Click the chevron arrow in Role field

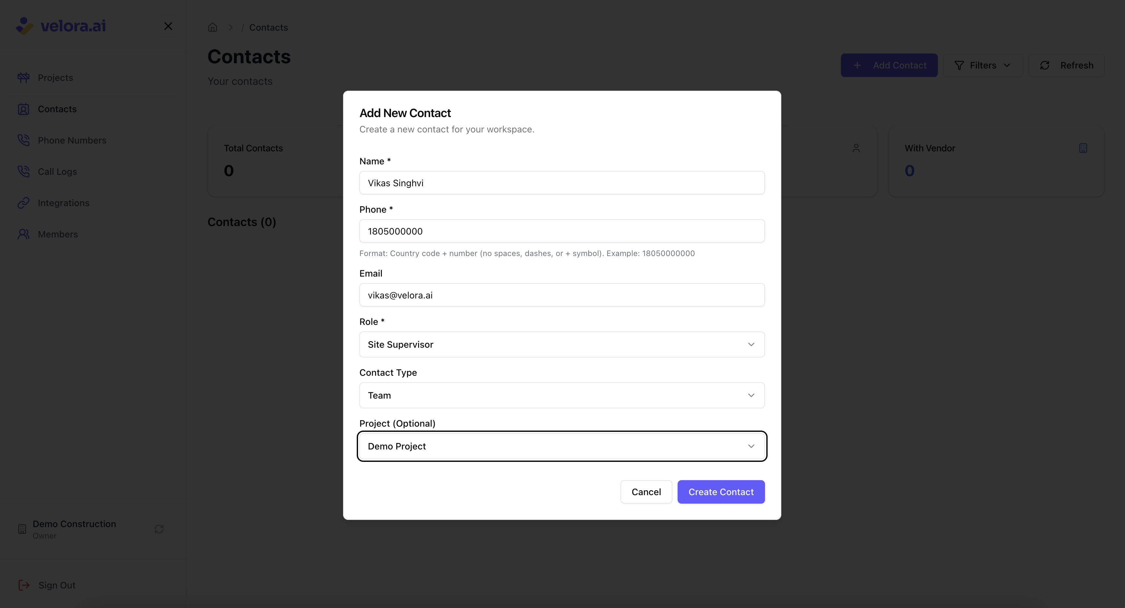point(751,345)
